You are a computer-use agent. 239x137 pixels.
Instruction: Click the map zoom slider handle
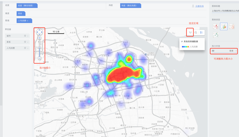click(x=40, y=48)
